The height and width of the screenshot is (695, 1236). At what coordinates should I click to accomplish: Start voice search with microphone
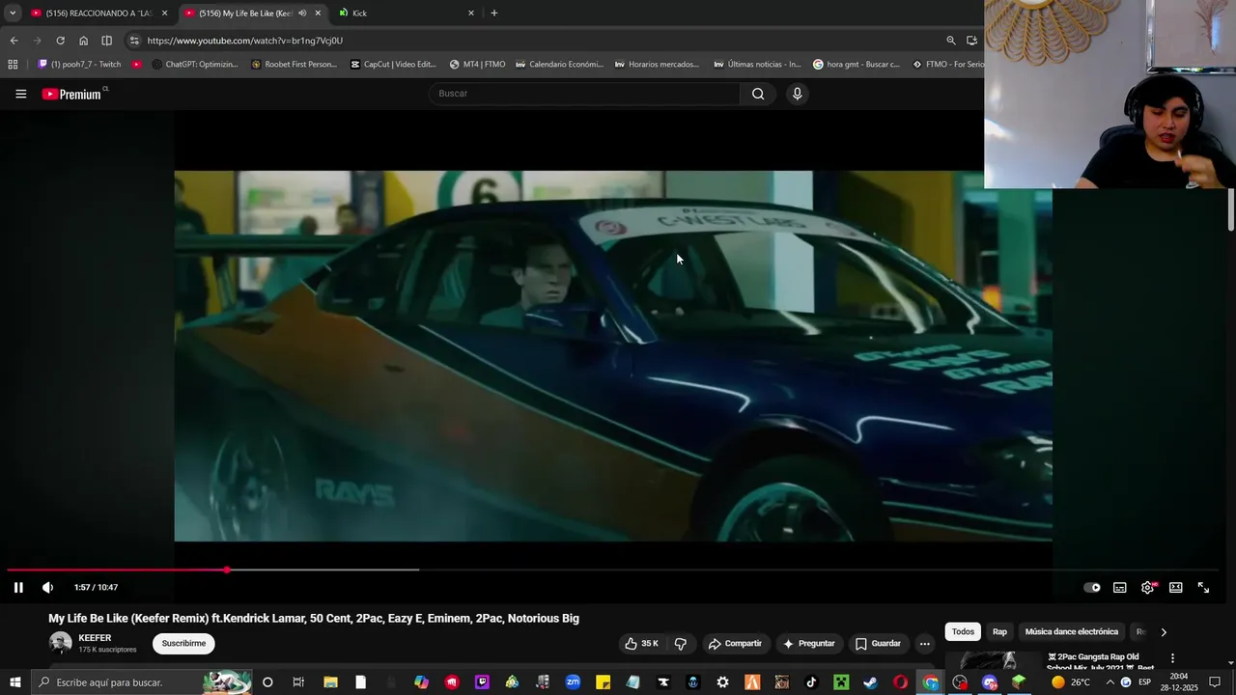797,94
